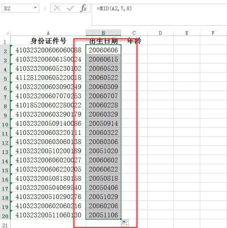Open the Name Box dropdown arrow
This screenshot has width=227, height=228.
35,8
